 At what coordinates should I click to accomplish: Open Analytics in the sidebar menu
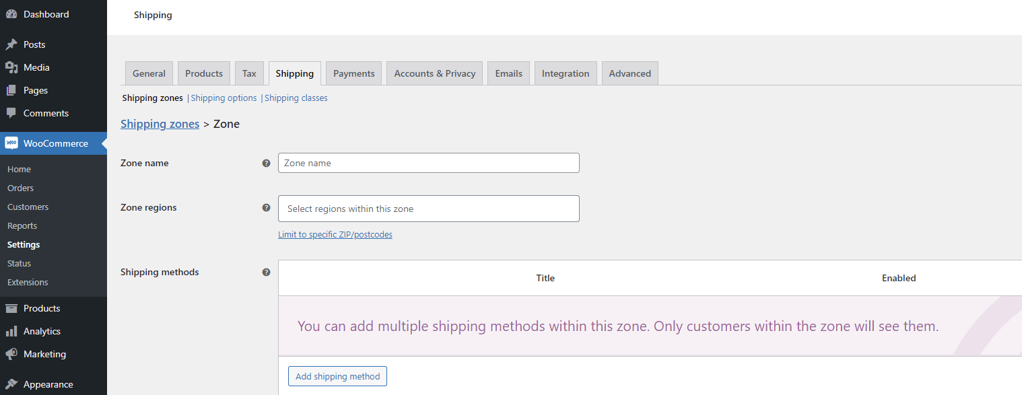click(x=53, y=331)
